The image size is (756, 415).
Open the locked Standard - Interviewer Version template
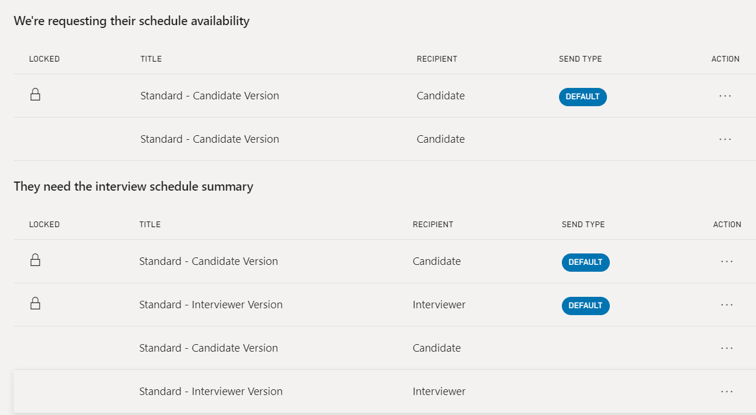click(211, 305)
